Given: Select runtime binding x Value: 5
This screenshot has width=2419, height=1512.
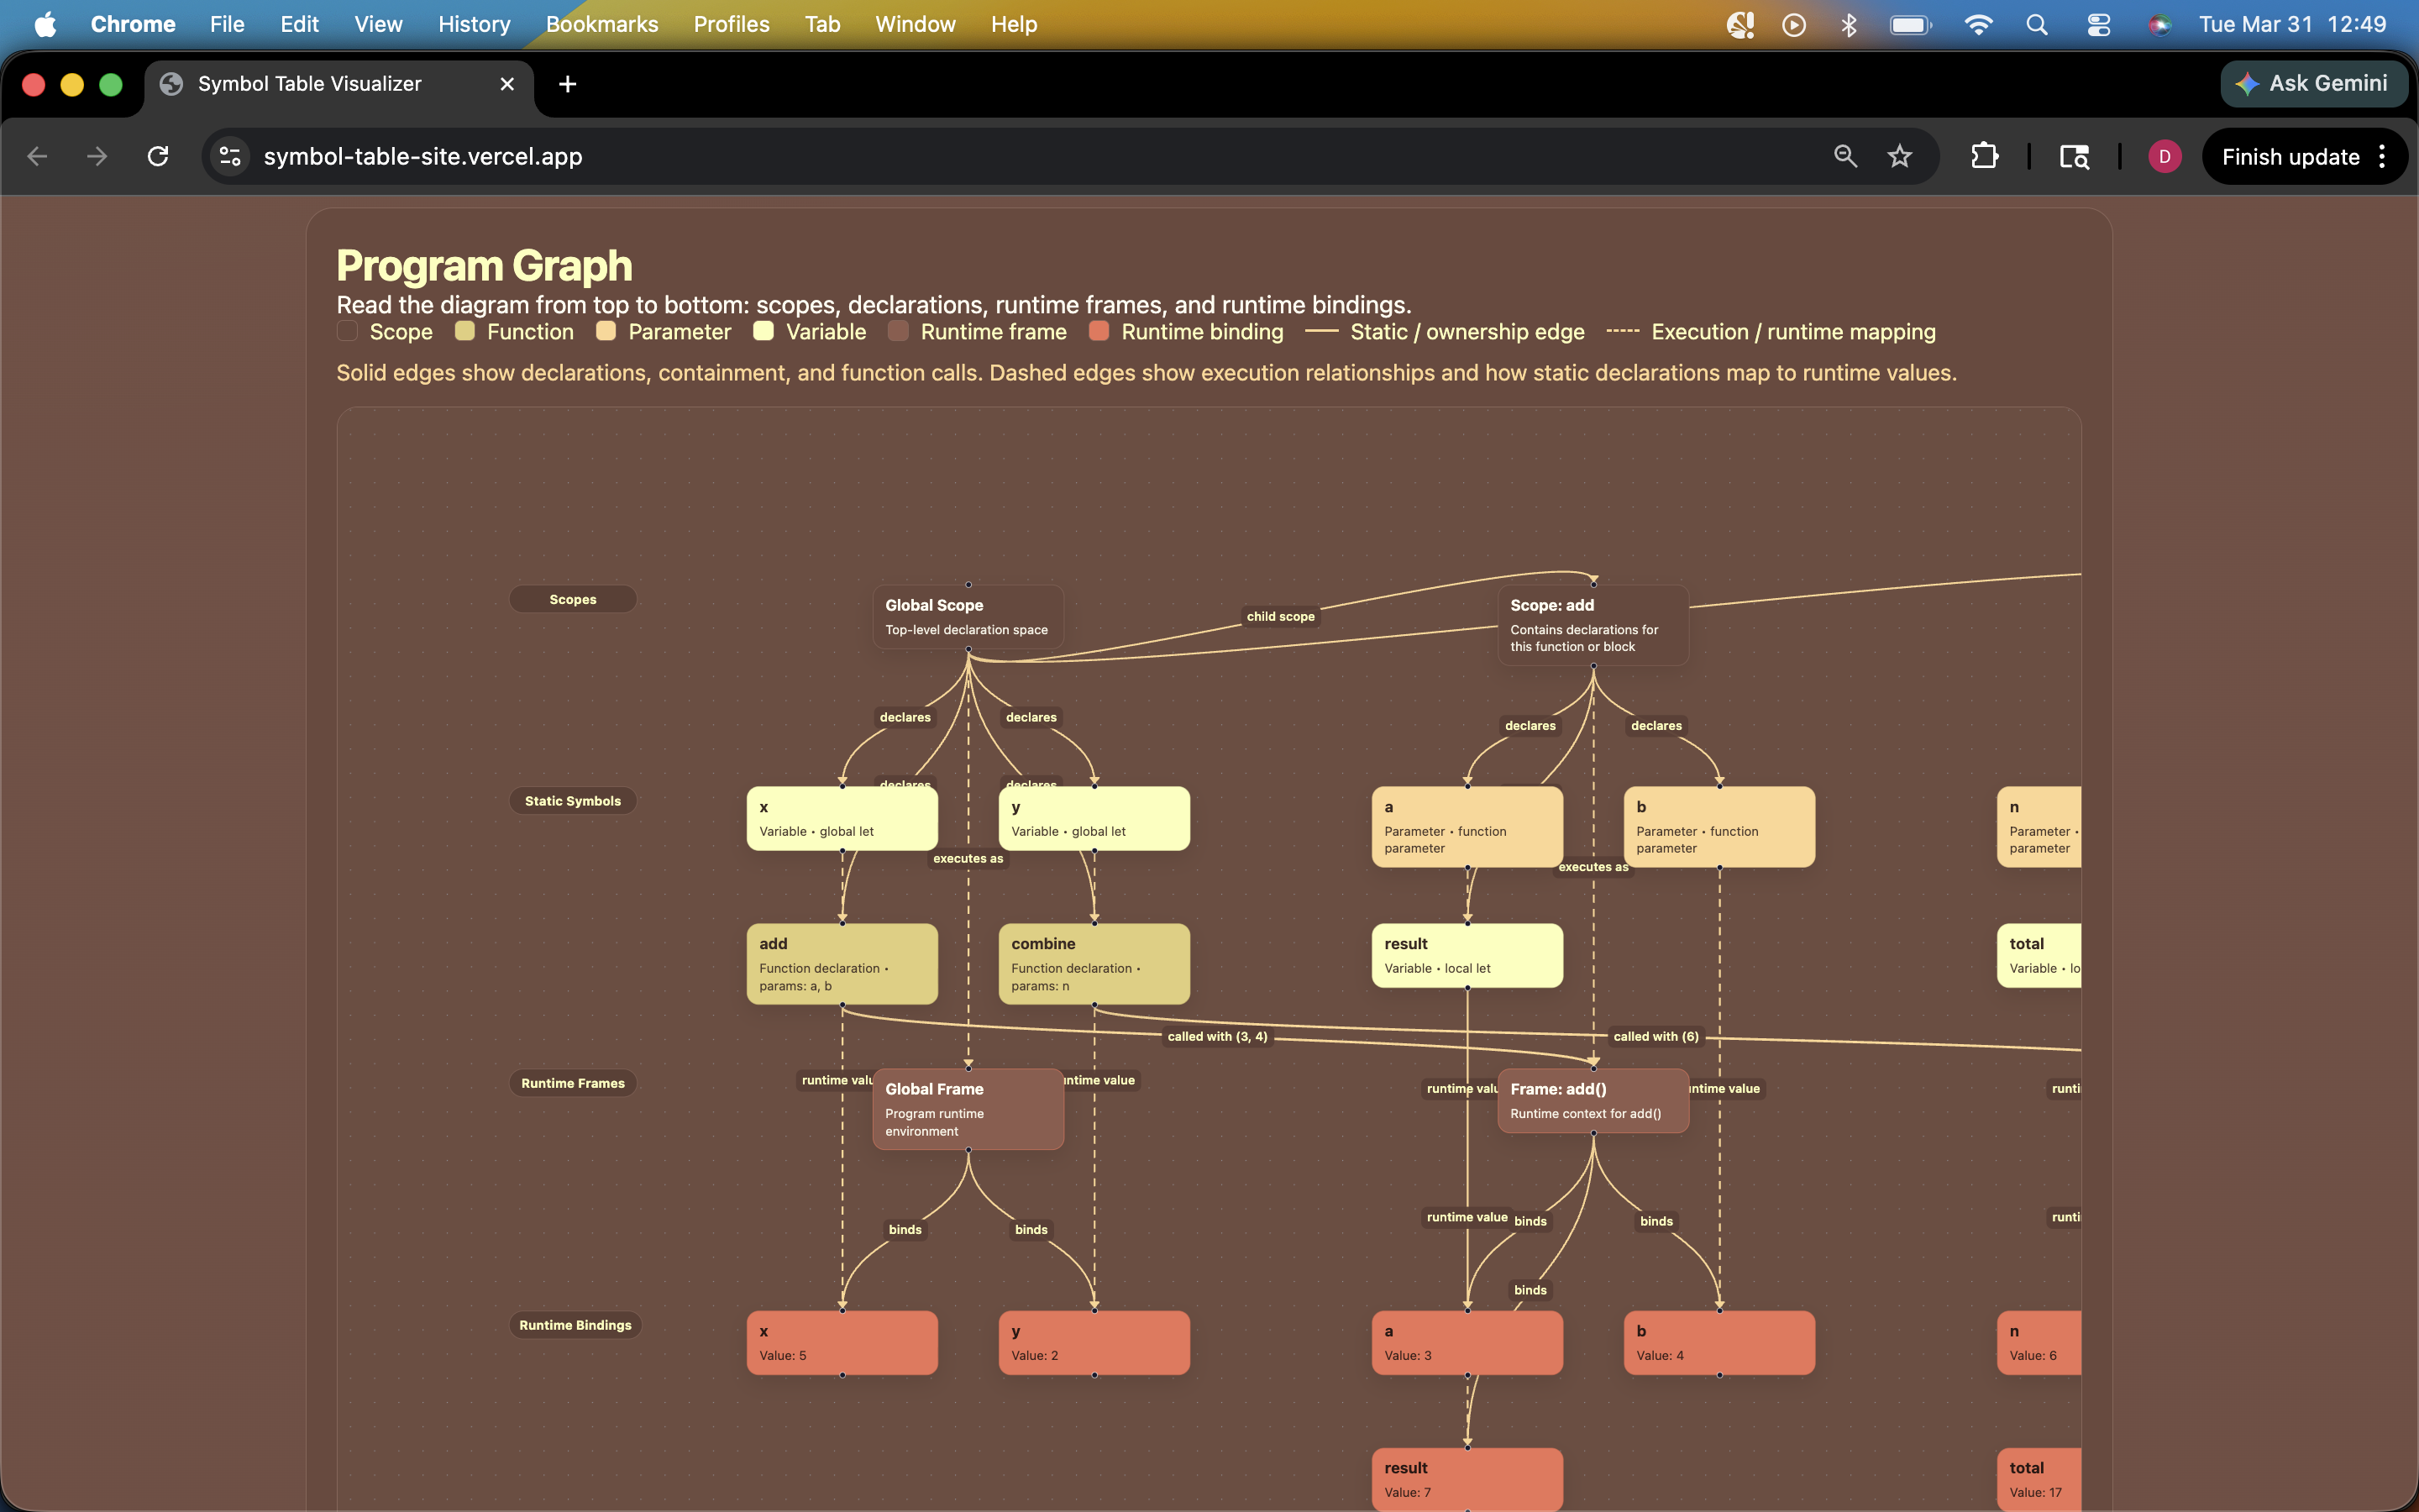Looking at the screenshot, I should pos(842,1342).
